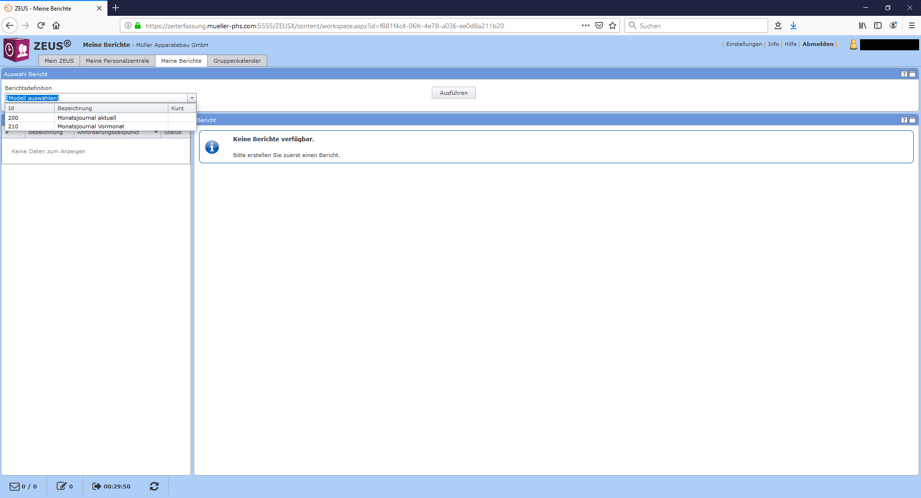Switch to Mein ZEUS tab
Viewport: 921px width, 498px height.
pyautogui.click(x=59, y=61)
